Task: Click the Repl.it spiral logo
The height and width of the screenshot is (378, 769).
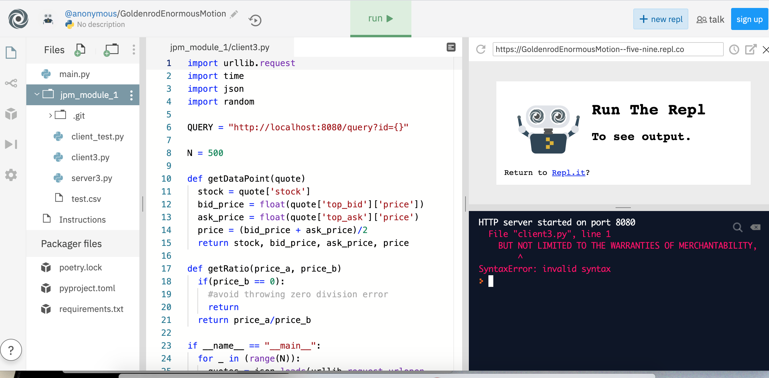Action: 18,19
